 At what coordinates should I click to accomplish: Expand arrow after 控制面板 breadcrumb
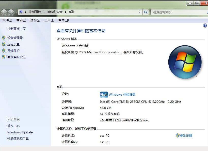[44, 12]
